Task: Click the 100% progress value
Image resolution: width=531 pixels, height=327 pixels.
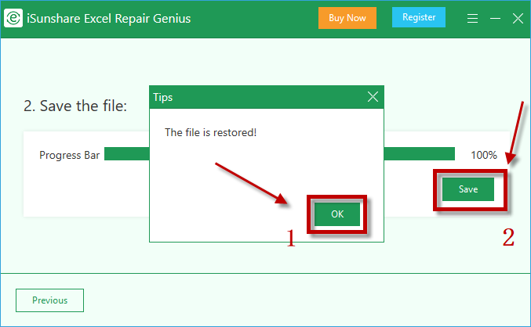Action: [484, 155]
